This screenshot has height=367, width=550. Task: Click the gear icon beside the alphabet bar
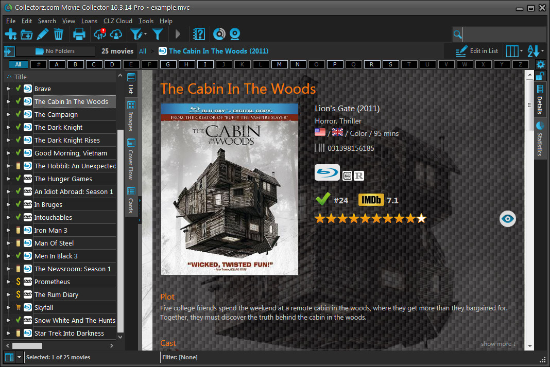coord(541,64)
